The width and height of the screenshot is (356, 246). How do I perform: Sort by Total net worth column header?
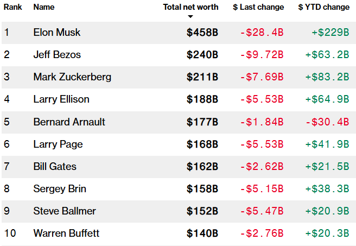pos(190,7)
